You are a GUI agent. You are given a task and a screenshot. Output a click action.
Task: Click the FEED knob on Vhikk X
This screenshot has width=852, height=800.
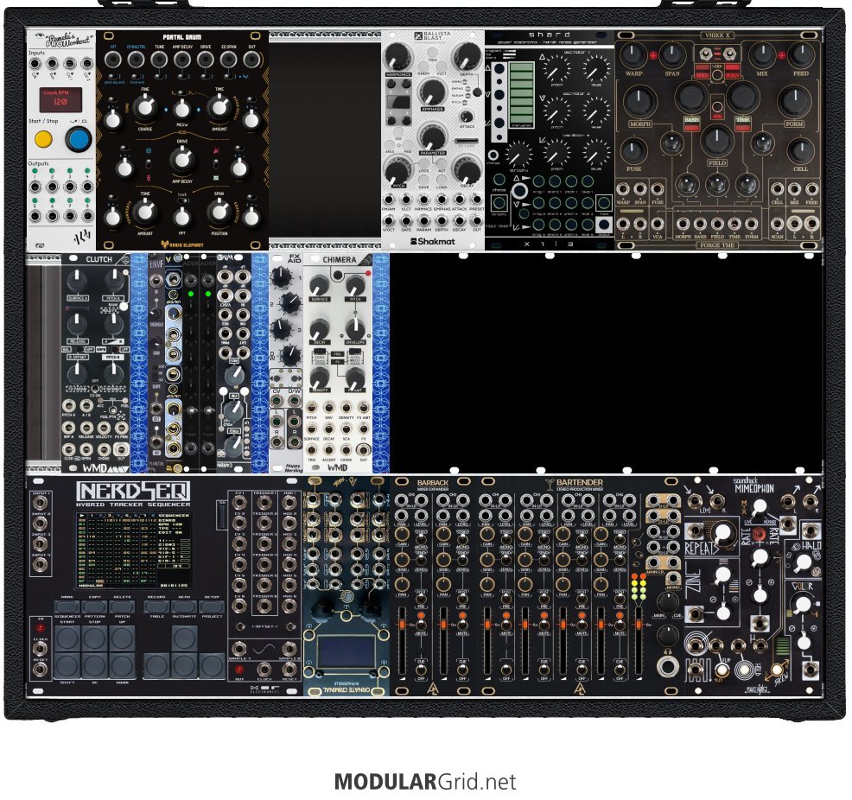click(x=800, y=54)
